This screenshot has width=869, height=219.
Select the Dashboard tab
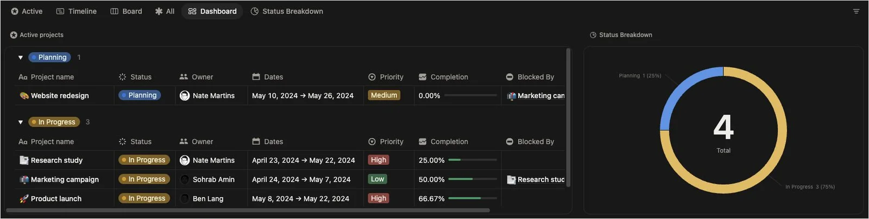point(212,11)
